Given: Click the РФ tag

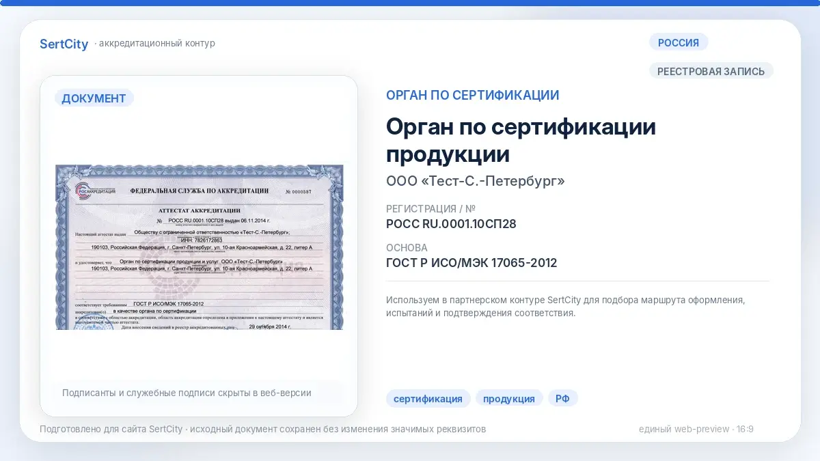Looking at the screenshot, I should point(562,399).
